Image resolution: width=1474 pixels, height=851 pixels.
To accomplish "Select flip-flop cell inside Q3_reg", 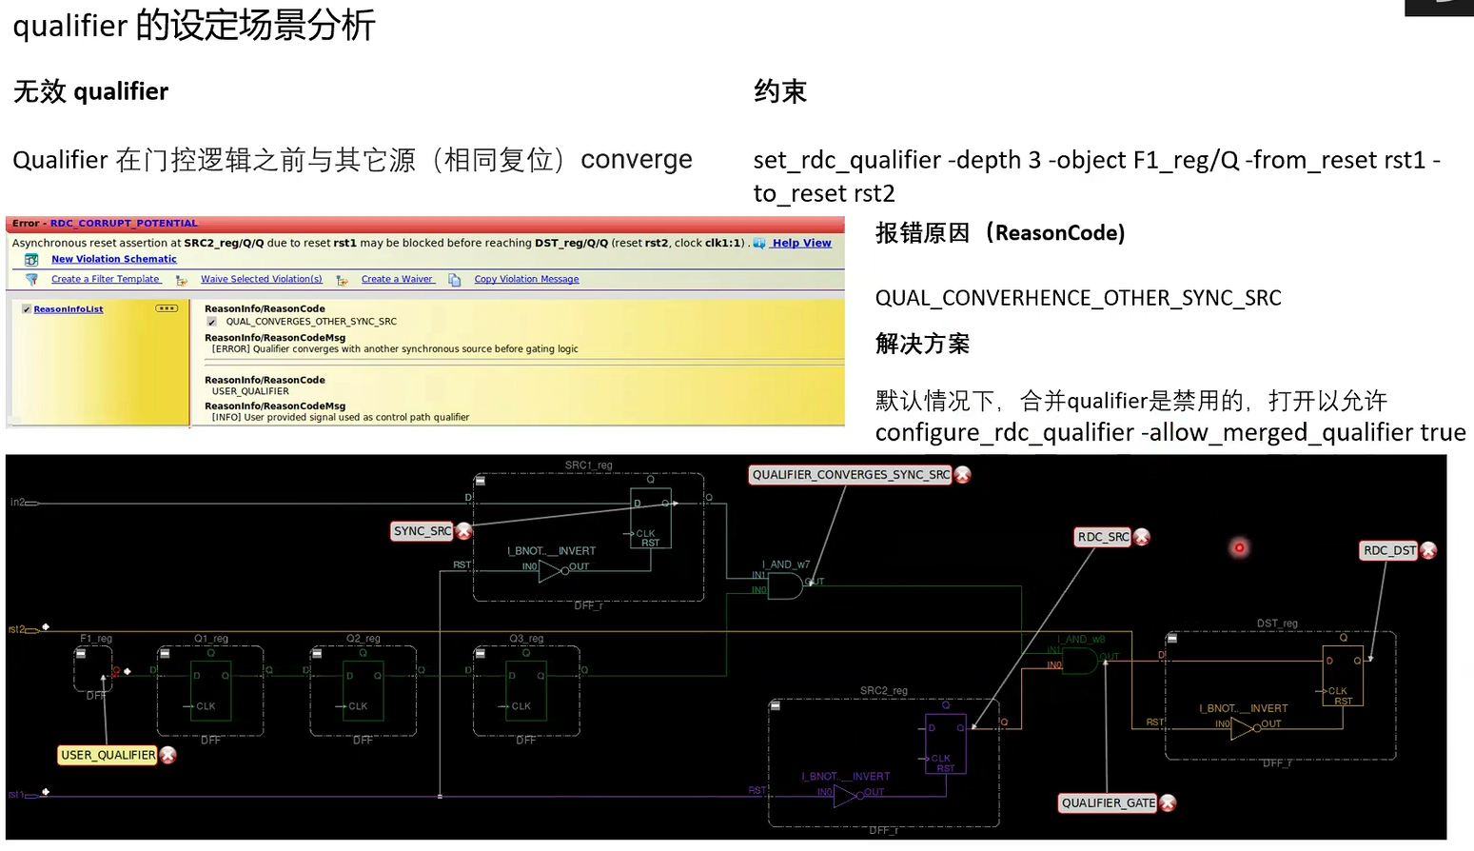I will pos(526,690).
